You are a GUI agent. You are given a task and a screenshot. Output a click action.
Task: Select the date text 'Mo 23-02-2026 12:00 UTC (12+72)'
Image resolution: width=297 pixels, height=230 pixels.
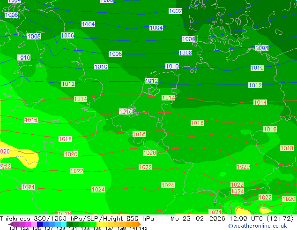point(232,219)
